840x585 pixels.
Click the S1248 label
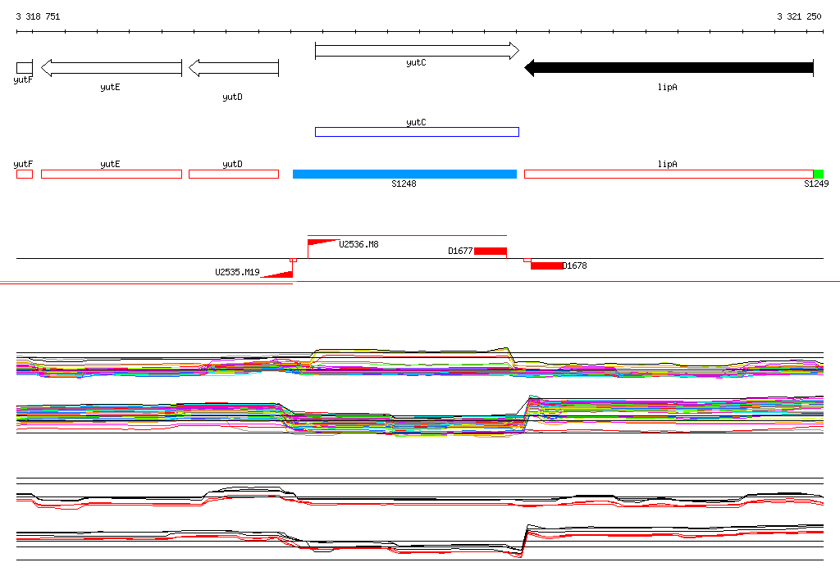point(404,184)
